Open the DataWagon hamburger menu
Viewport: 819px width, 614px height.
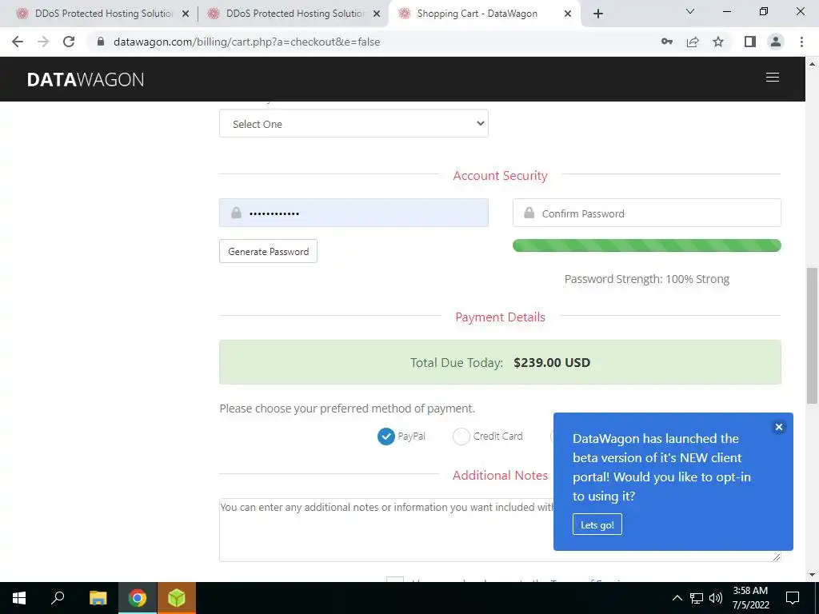(772, 78)
